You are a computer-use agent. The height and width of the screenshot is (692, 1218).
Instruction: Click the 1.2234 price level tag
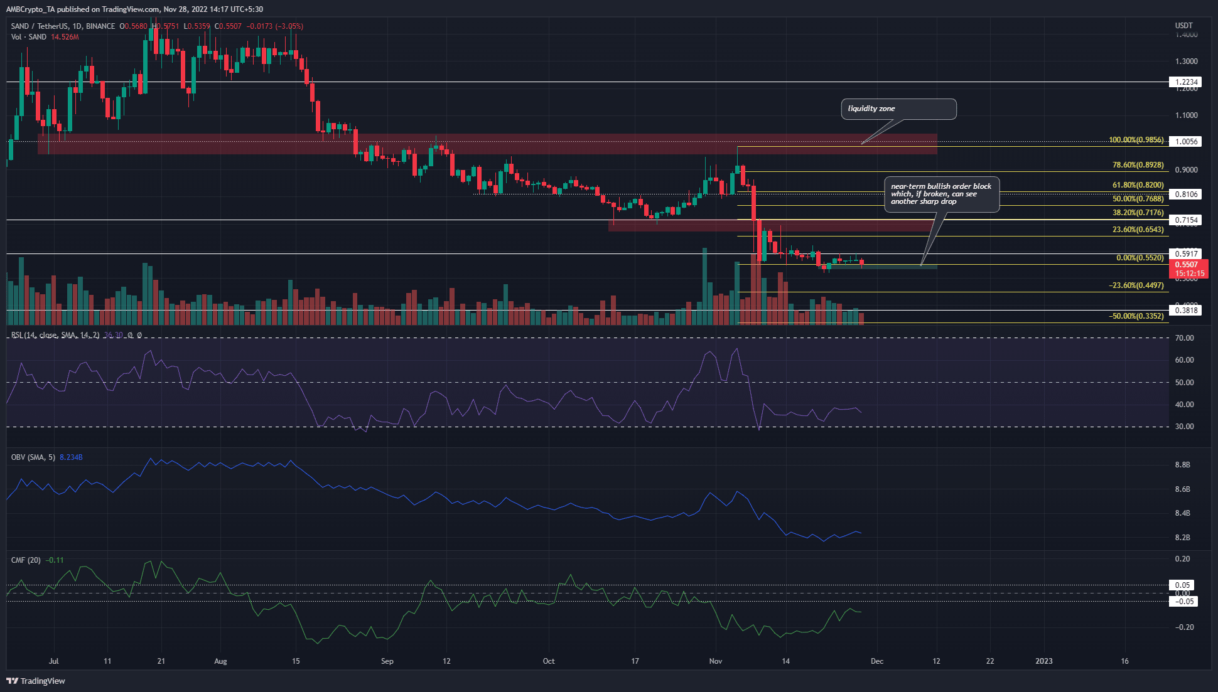point(1186,82)
